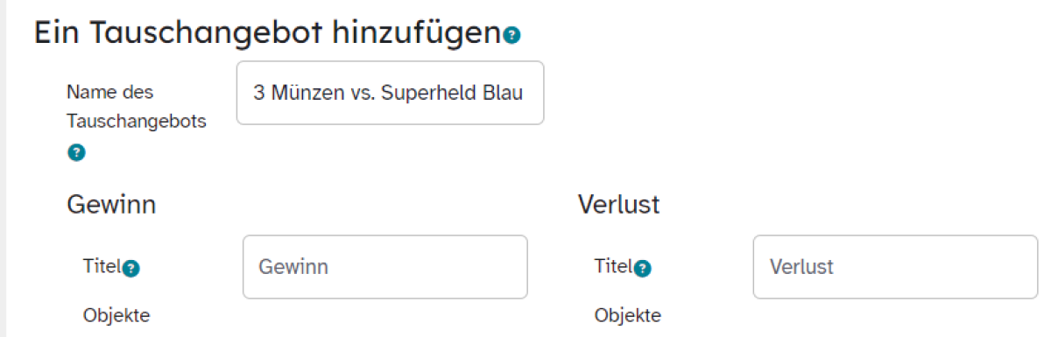The image size is (1051, 337).
Task: Select the 'Ein Tauschangebot hinzufügen' heading text
Action: 268,34
